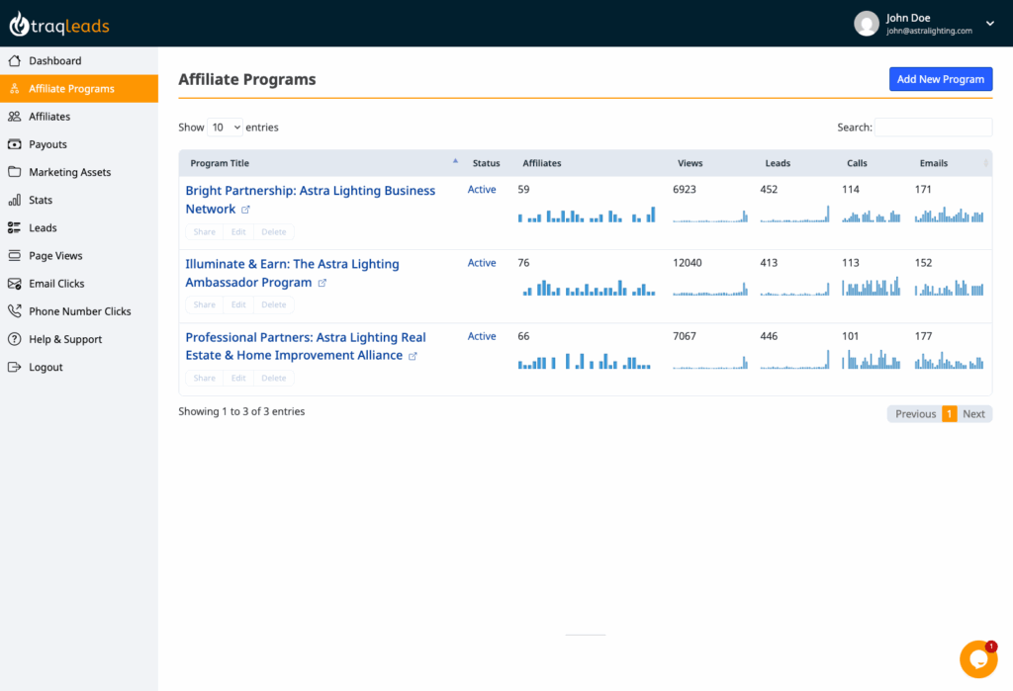Expand the John Doe account menu

tap(920, 22)
